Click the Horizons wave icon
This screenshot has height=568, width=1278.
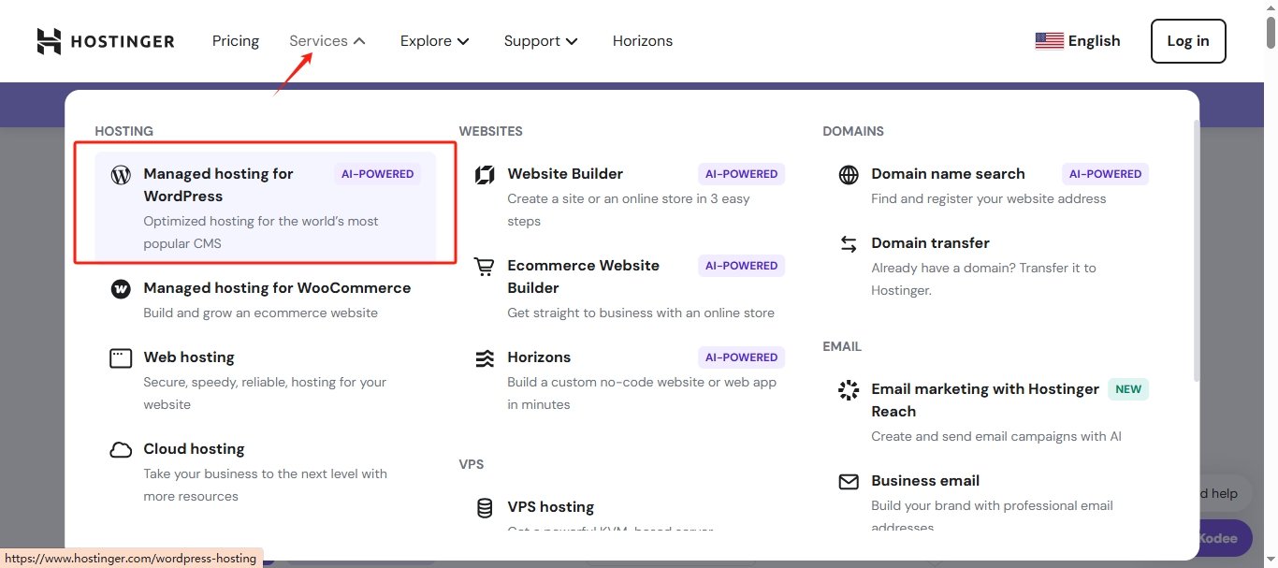click(x=485, y=357)
